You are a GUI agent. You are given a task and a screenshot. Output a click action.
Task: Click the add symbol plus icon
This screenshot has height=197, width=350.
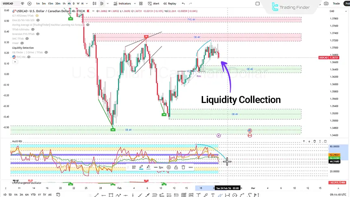tap(29, 4)
